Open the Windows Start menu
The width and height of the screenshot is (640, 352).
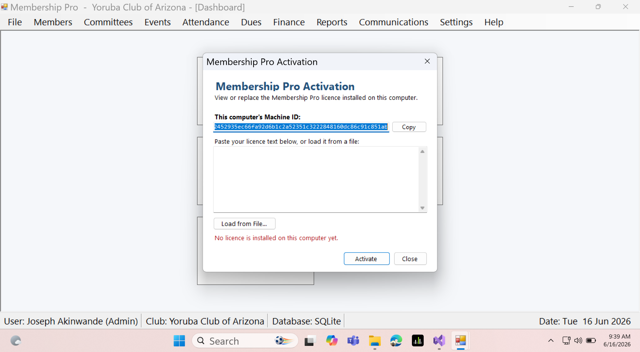point(179,341)
